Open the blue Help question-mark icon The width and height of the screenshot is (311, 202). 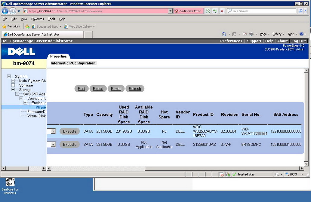point(302,34)
